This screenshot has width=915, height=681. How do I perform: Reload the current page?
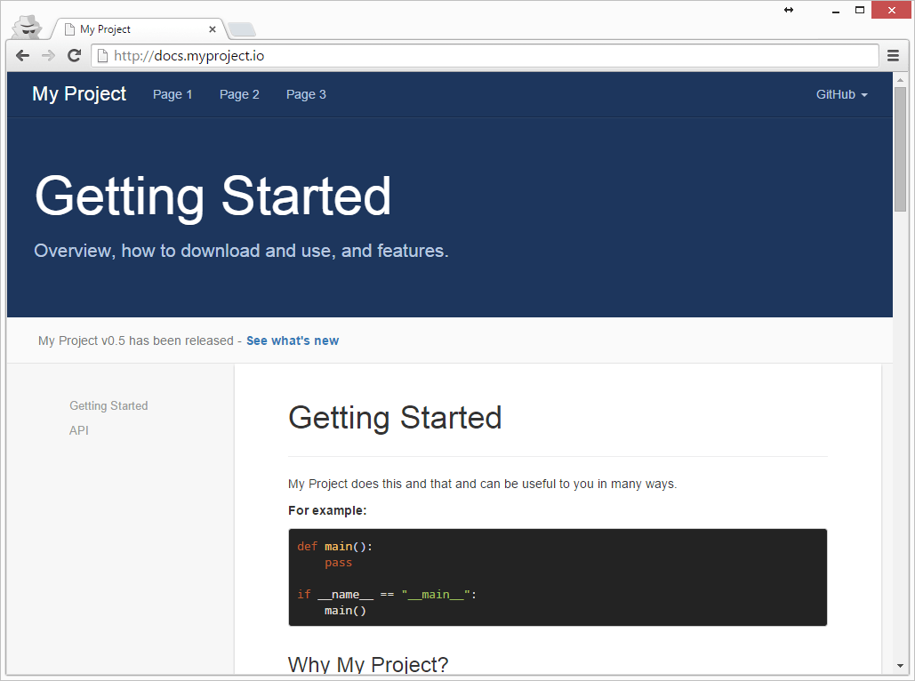click(x=74, y=55)
